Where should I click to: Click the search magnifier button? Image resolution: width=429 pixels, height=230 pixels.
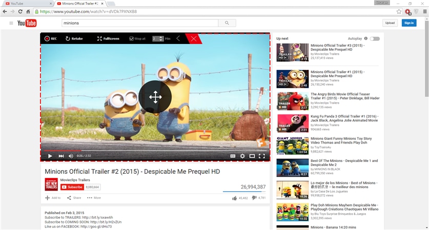click(227, 23)
